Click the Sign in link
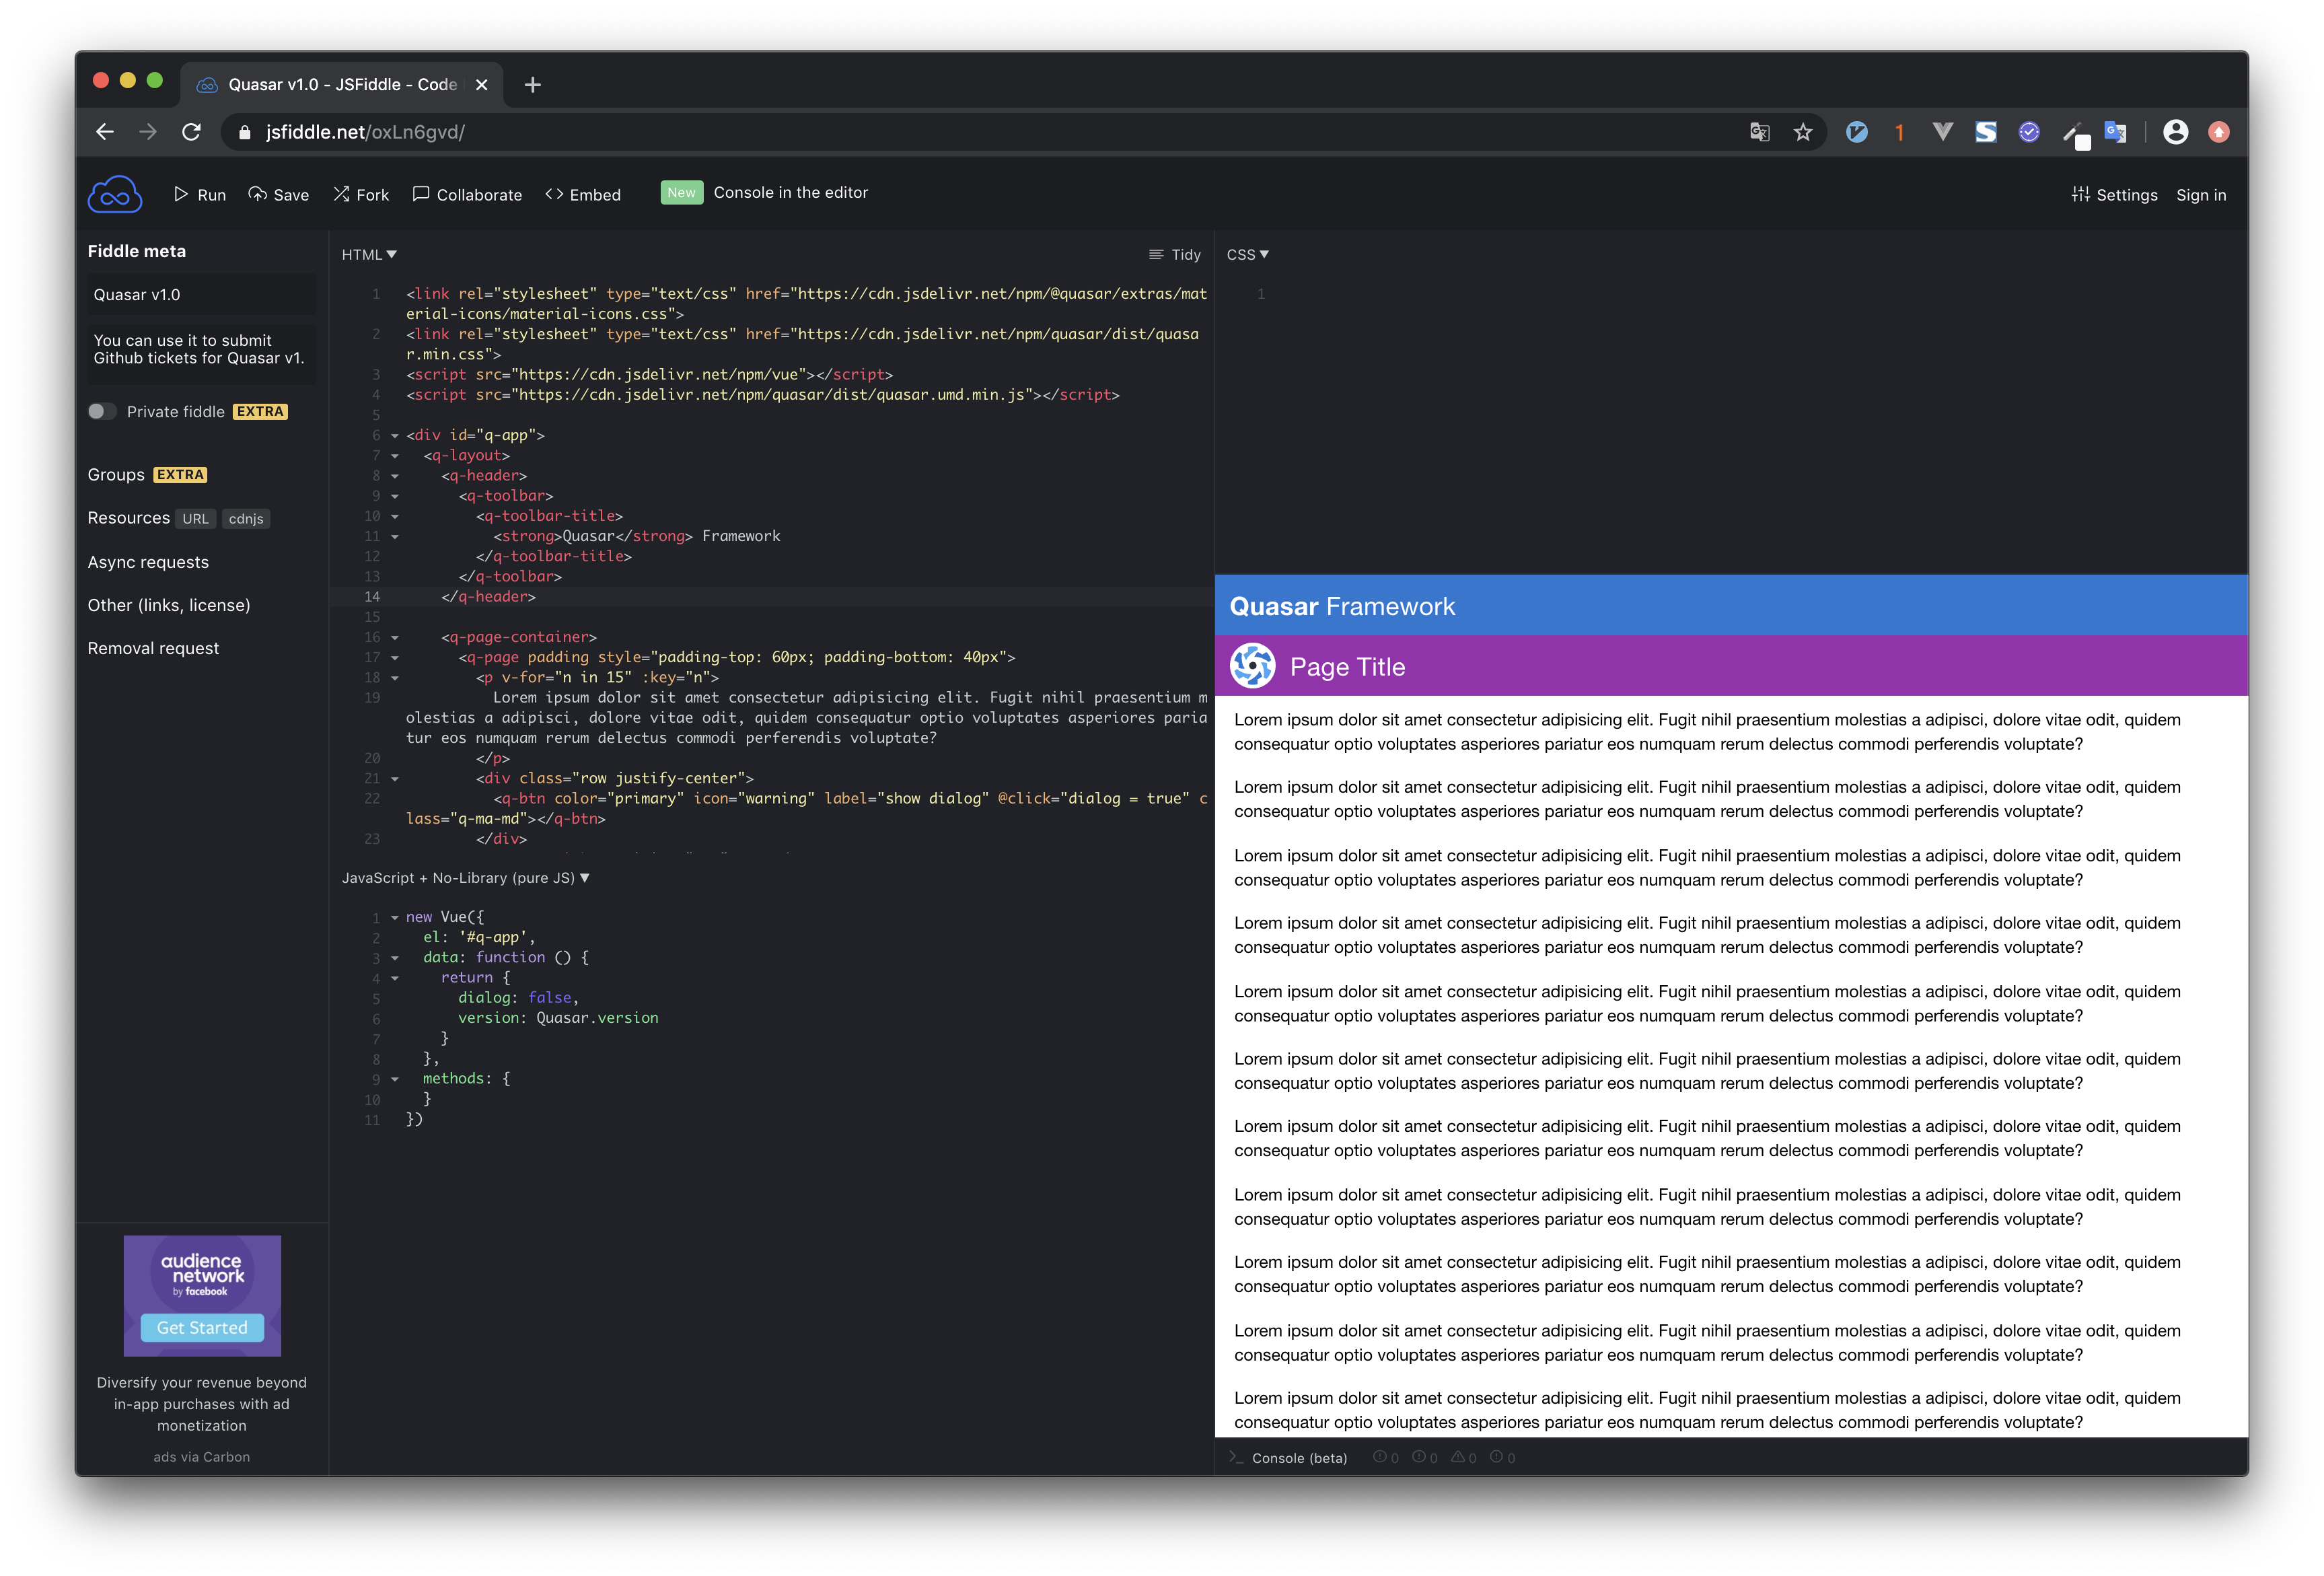Screen dimensions: 2324x1576 click(x=2200, y=195)
